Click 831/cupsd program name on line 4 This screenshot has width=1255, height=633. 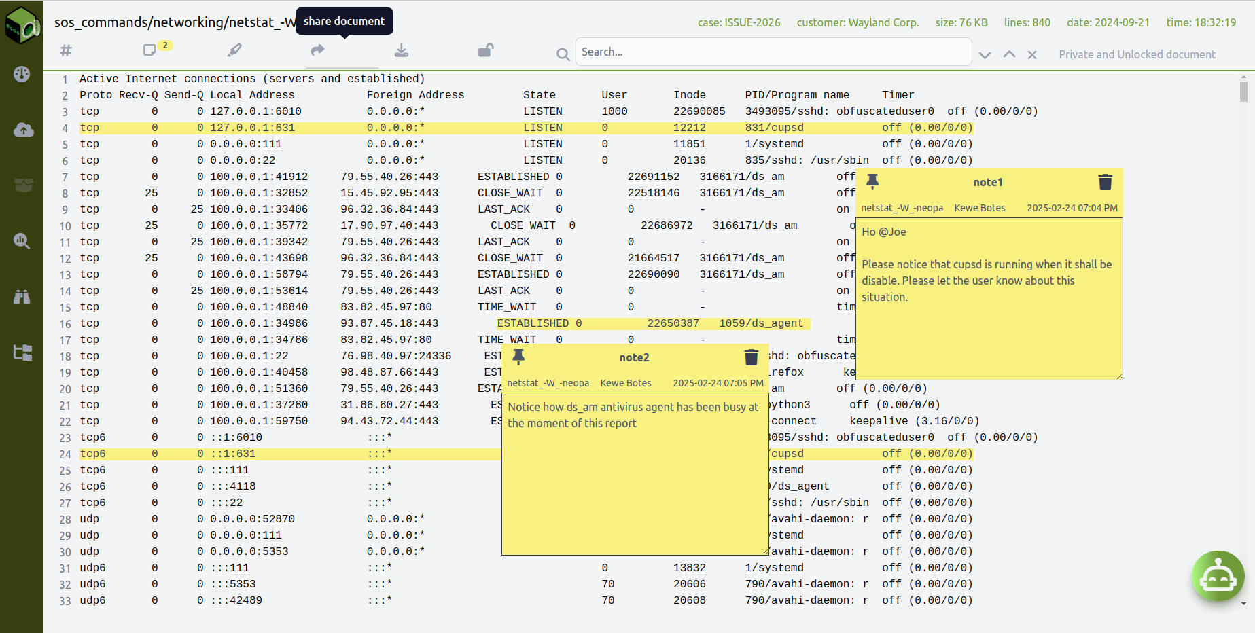[x=775, y=128]
